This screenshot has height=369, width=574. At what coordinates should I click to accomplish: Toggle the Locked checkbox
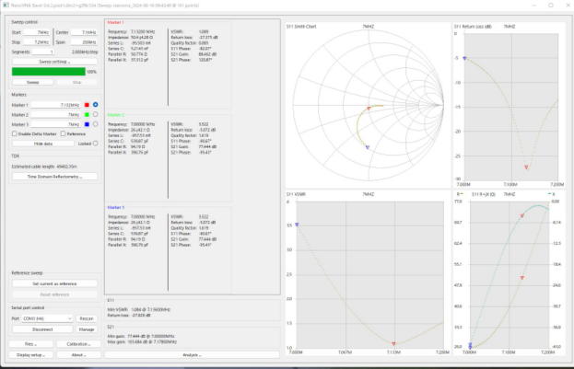point(95,144)
